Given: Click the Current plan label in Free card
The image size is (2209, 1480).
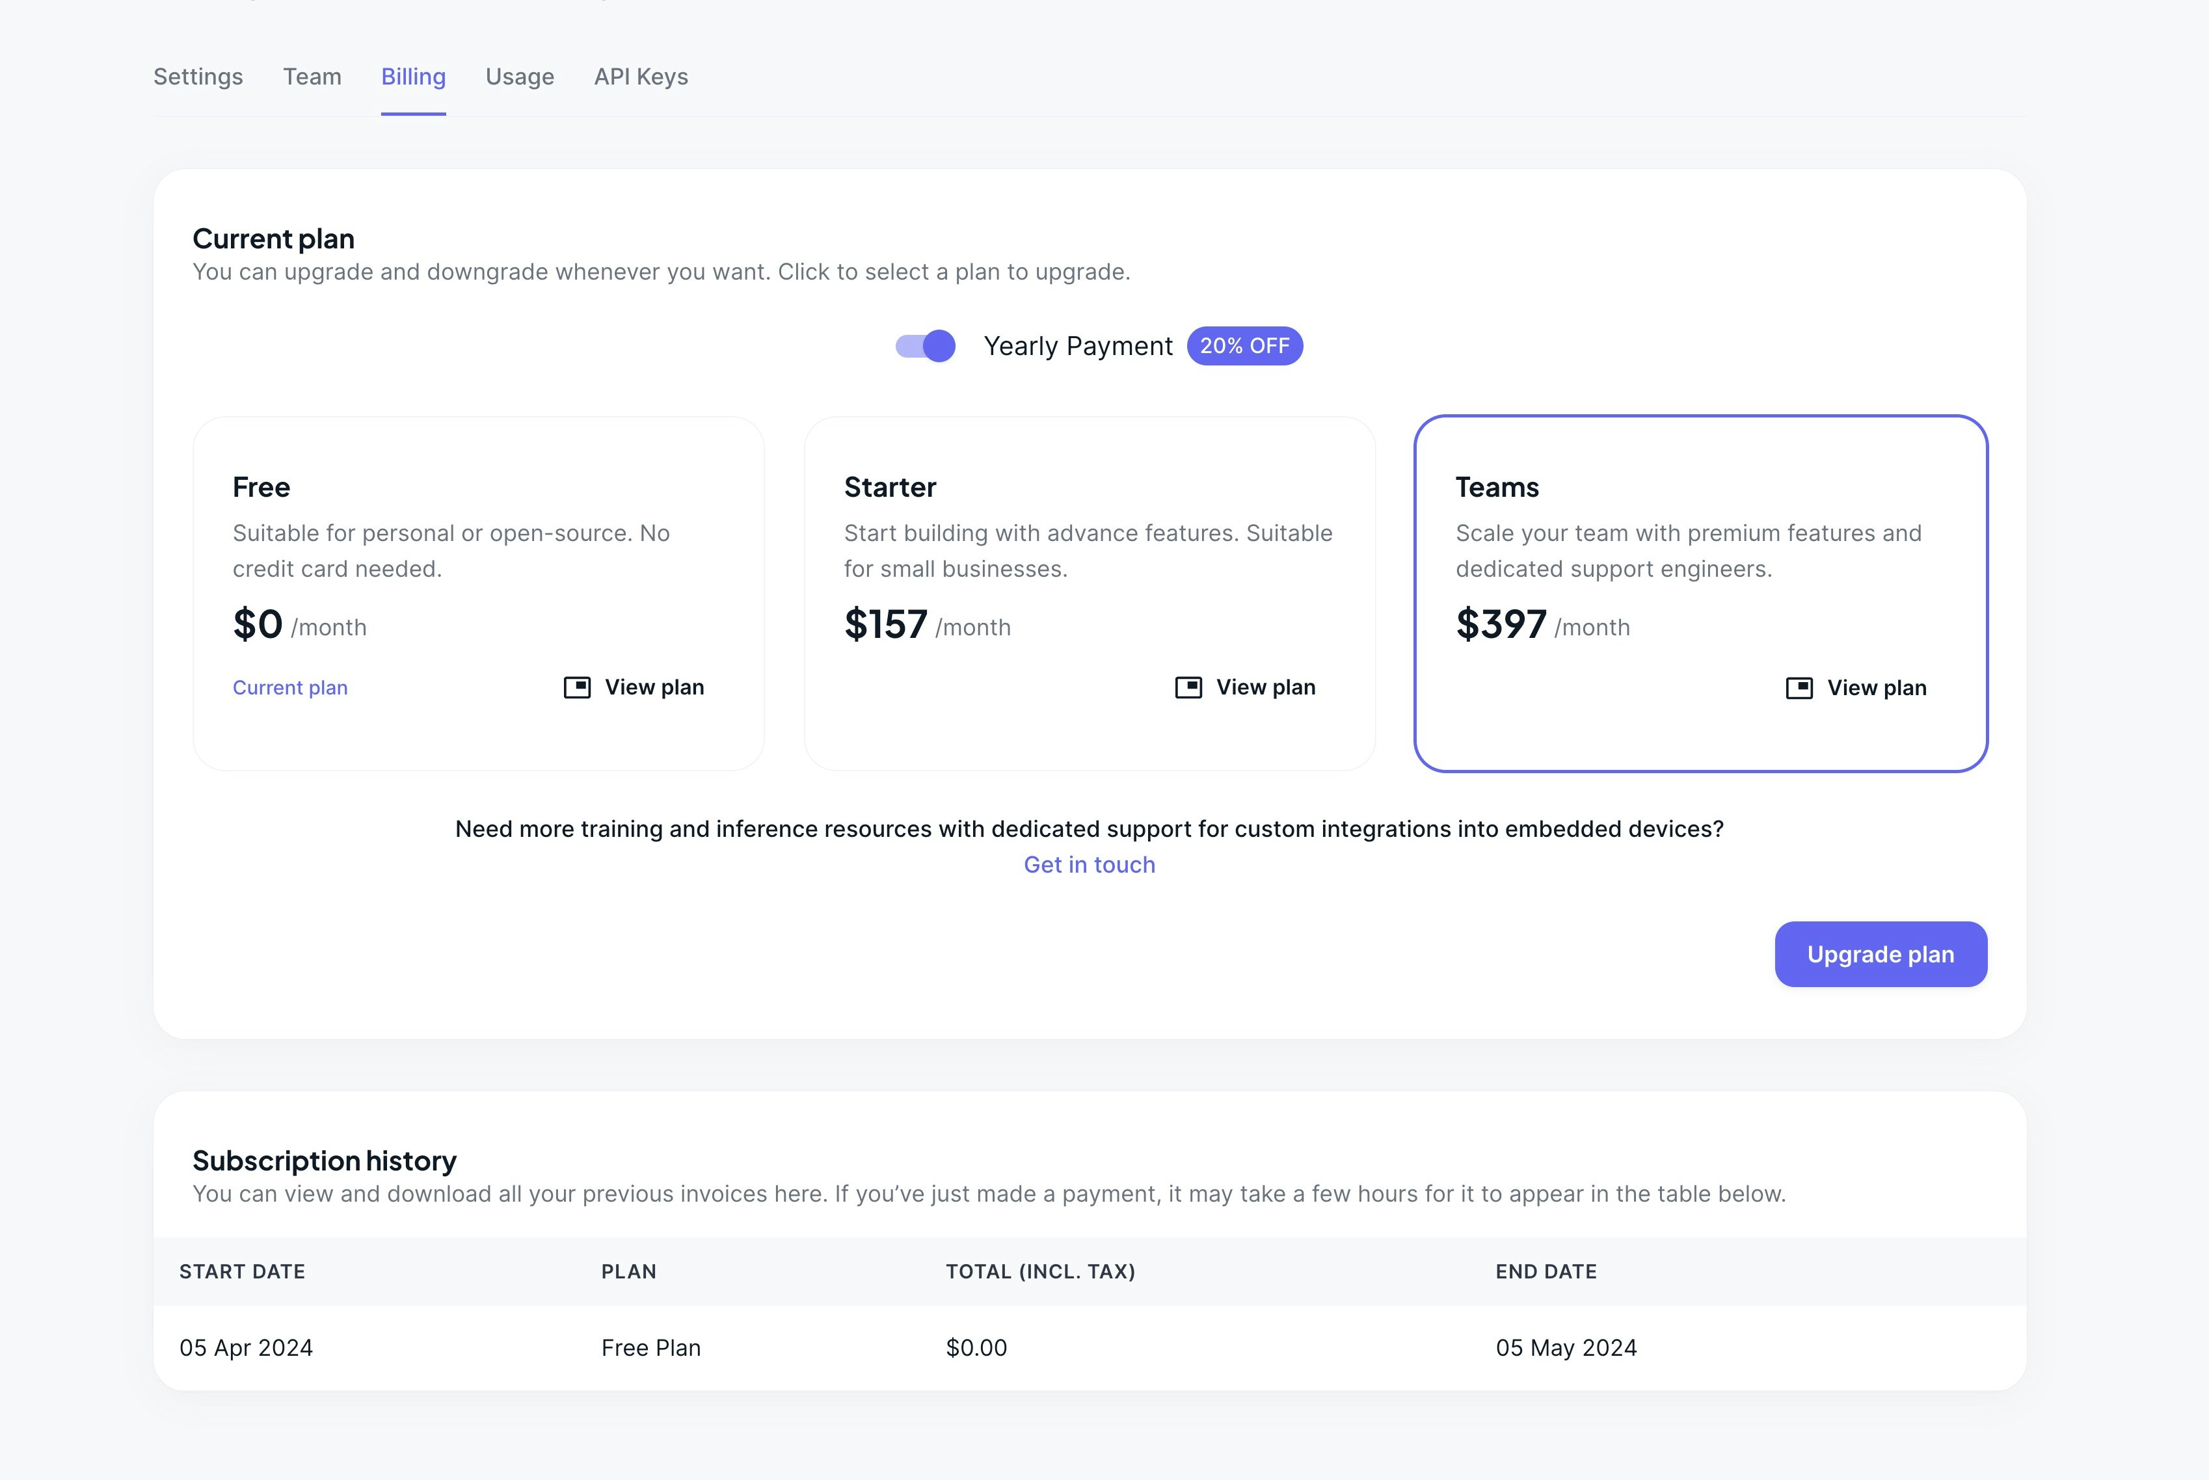Looking at the screenshot, I should click(x=290, y=688).
